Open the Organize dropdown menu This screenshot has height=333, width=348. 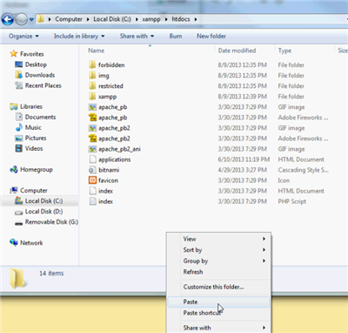tap(23, 36)
